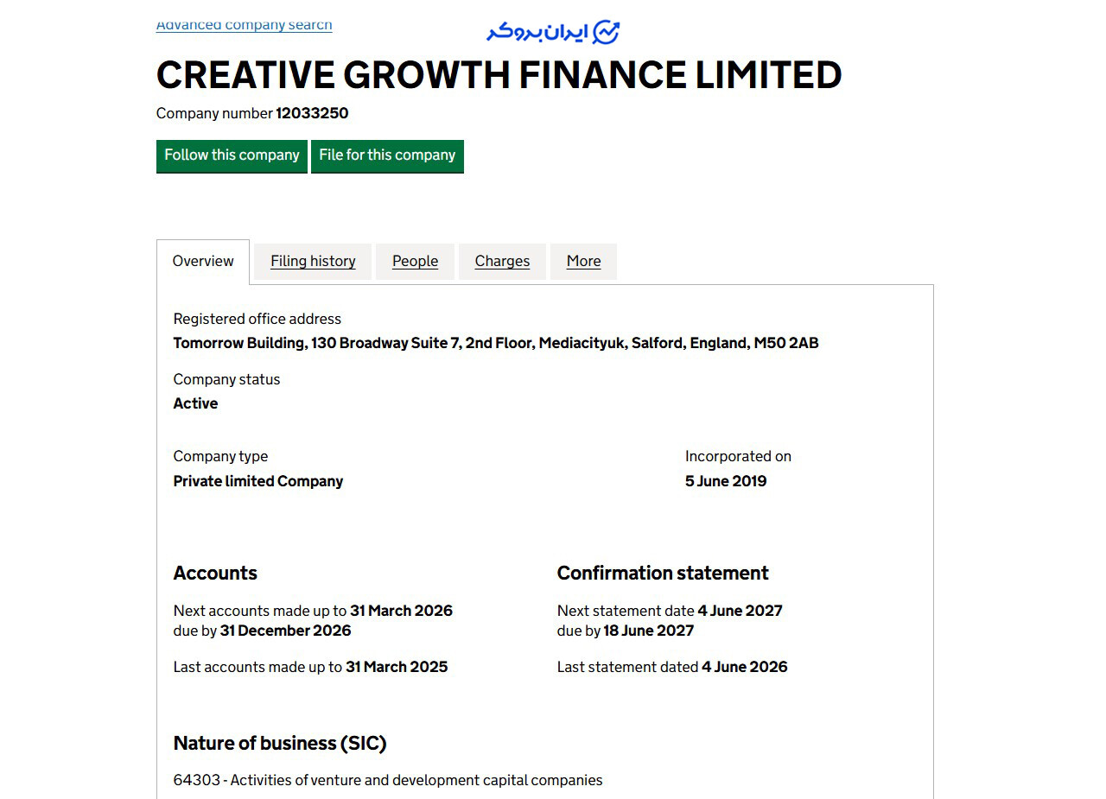Select the Overview tab
The width and height of the screenshot is (1106, 799).
click(203, 261)
